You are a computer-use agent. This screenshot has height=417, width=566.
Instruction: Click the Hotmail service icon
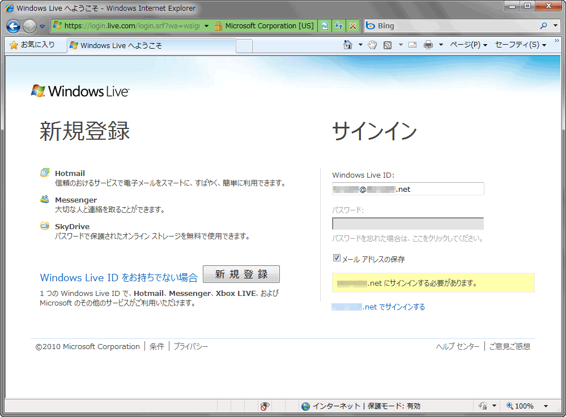(45, 173)
